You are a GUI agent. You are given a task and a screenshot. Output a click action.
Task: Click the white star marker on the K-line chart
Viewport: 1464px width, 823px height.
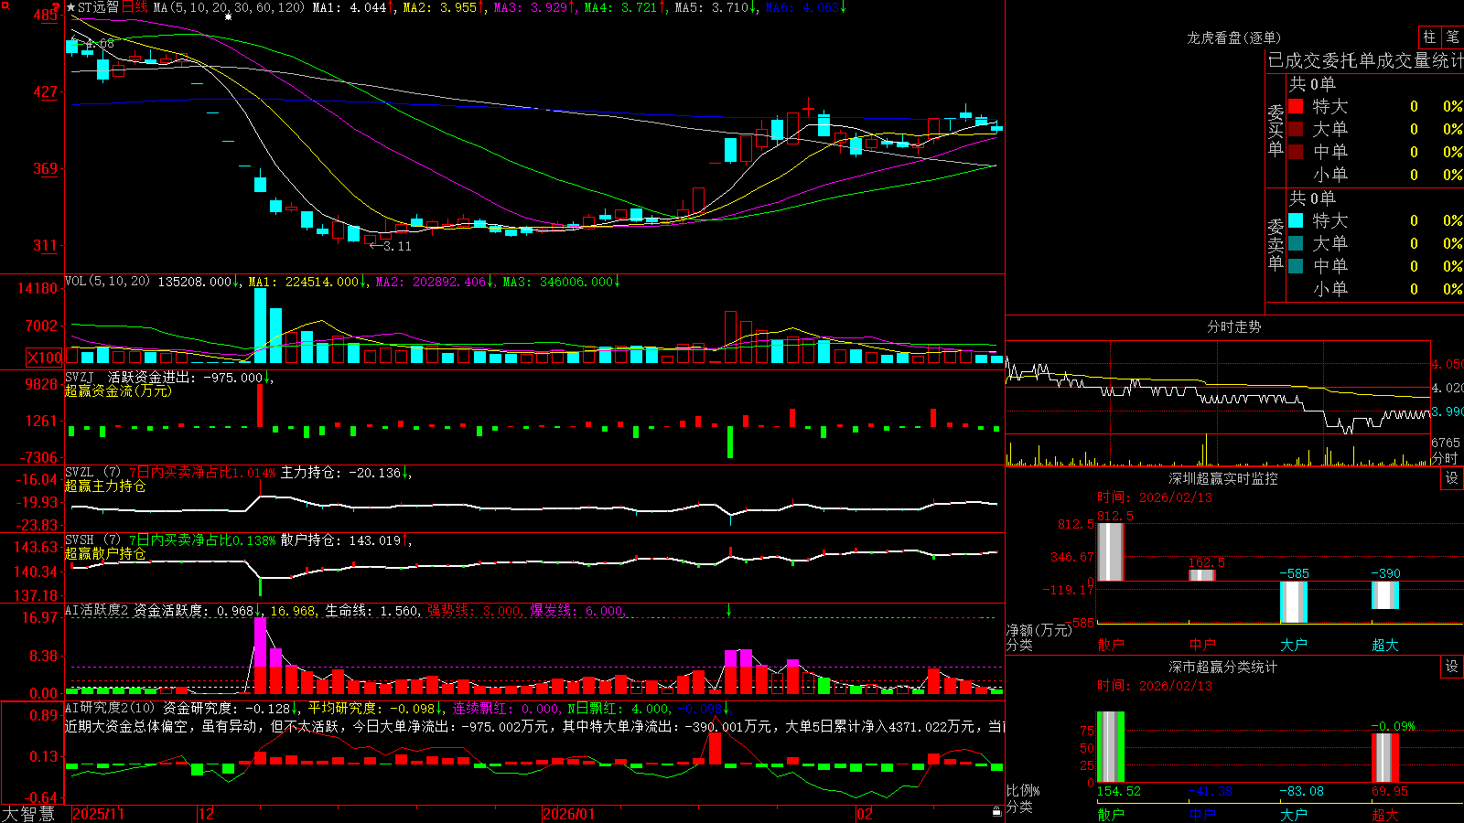[x=228, y=16]
